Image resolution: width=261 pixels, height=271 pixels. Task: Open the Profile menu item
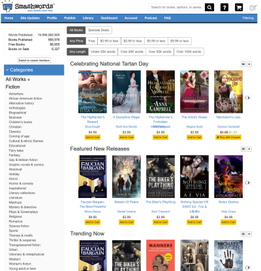tap(52, 18)
